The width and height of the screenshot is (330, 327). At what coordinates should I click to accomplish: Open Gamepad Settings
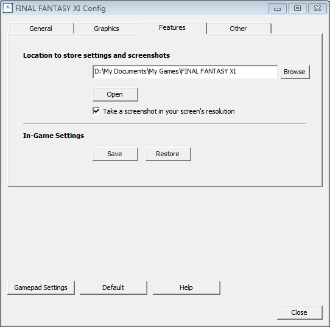pos(41,287)
